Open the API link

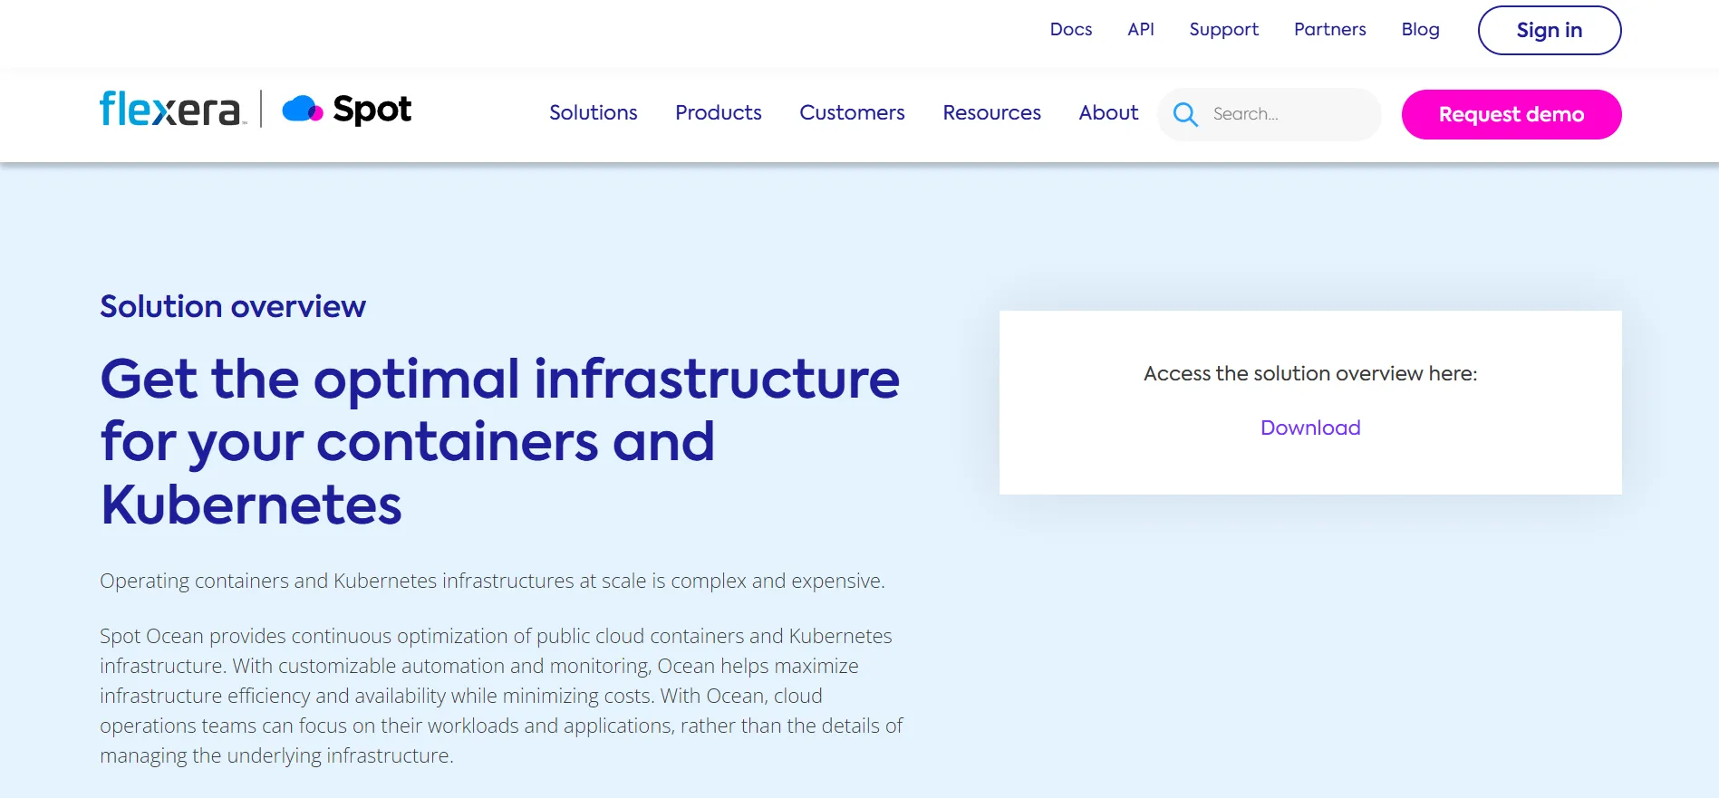[1141, 29]
